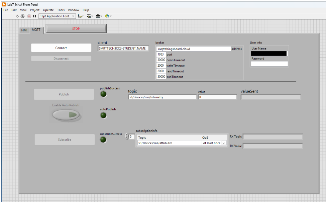This screenshot has height=204, width=326.
Task: Click the port field showing 1883
Action: (x=161, y=55)
